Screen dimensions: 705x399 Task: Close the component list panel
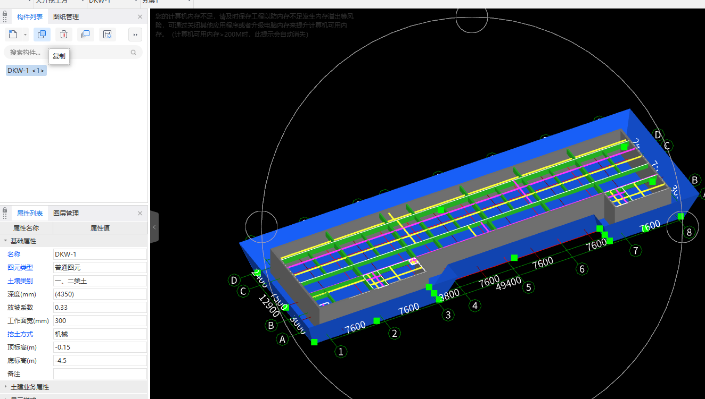click(x=140, y=17)
